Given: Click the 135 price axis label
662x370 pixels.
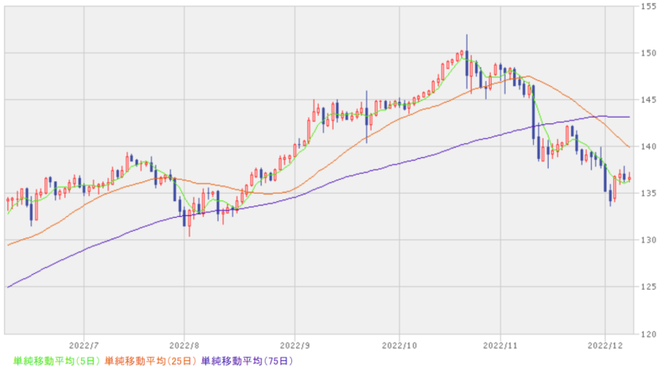Looking at the screenshot, I should coord(648,194).
